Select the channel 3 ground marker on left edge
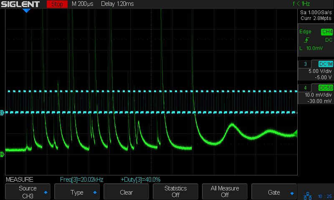This screenshot has width=334, height=200. [x=3, y=113]
